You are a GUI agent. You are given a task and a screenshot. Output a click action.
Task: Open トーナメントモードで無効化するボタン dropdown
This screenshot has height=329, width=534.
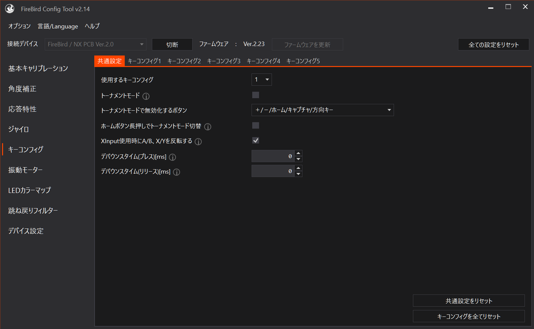323,110
